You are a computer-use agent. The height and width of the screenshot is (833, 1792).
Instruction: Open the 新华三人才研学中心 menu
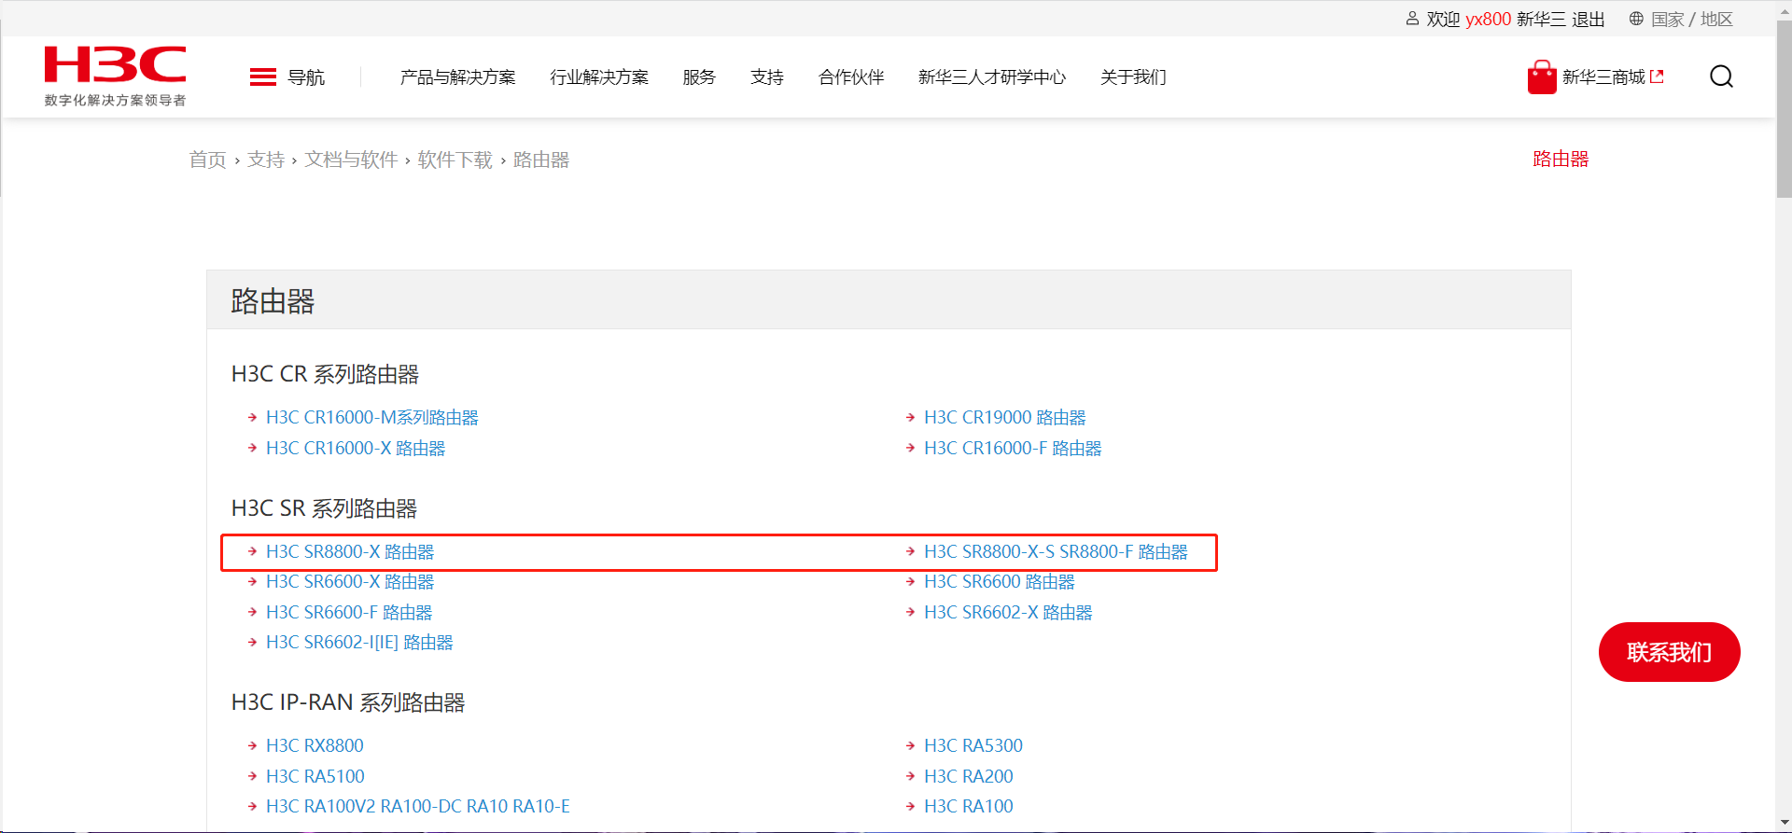(992, 77)
